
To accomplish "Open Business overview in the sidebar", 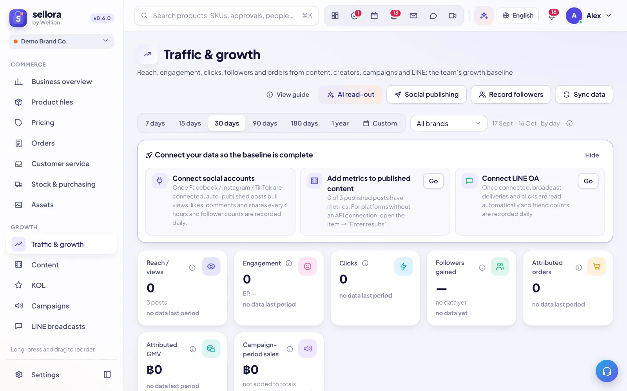I will pyautogui.click(x=62, y=82).
